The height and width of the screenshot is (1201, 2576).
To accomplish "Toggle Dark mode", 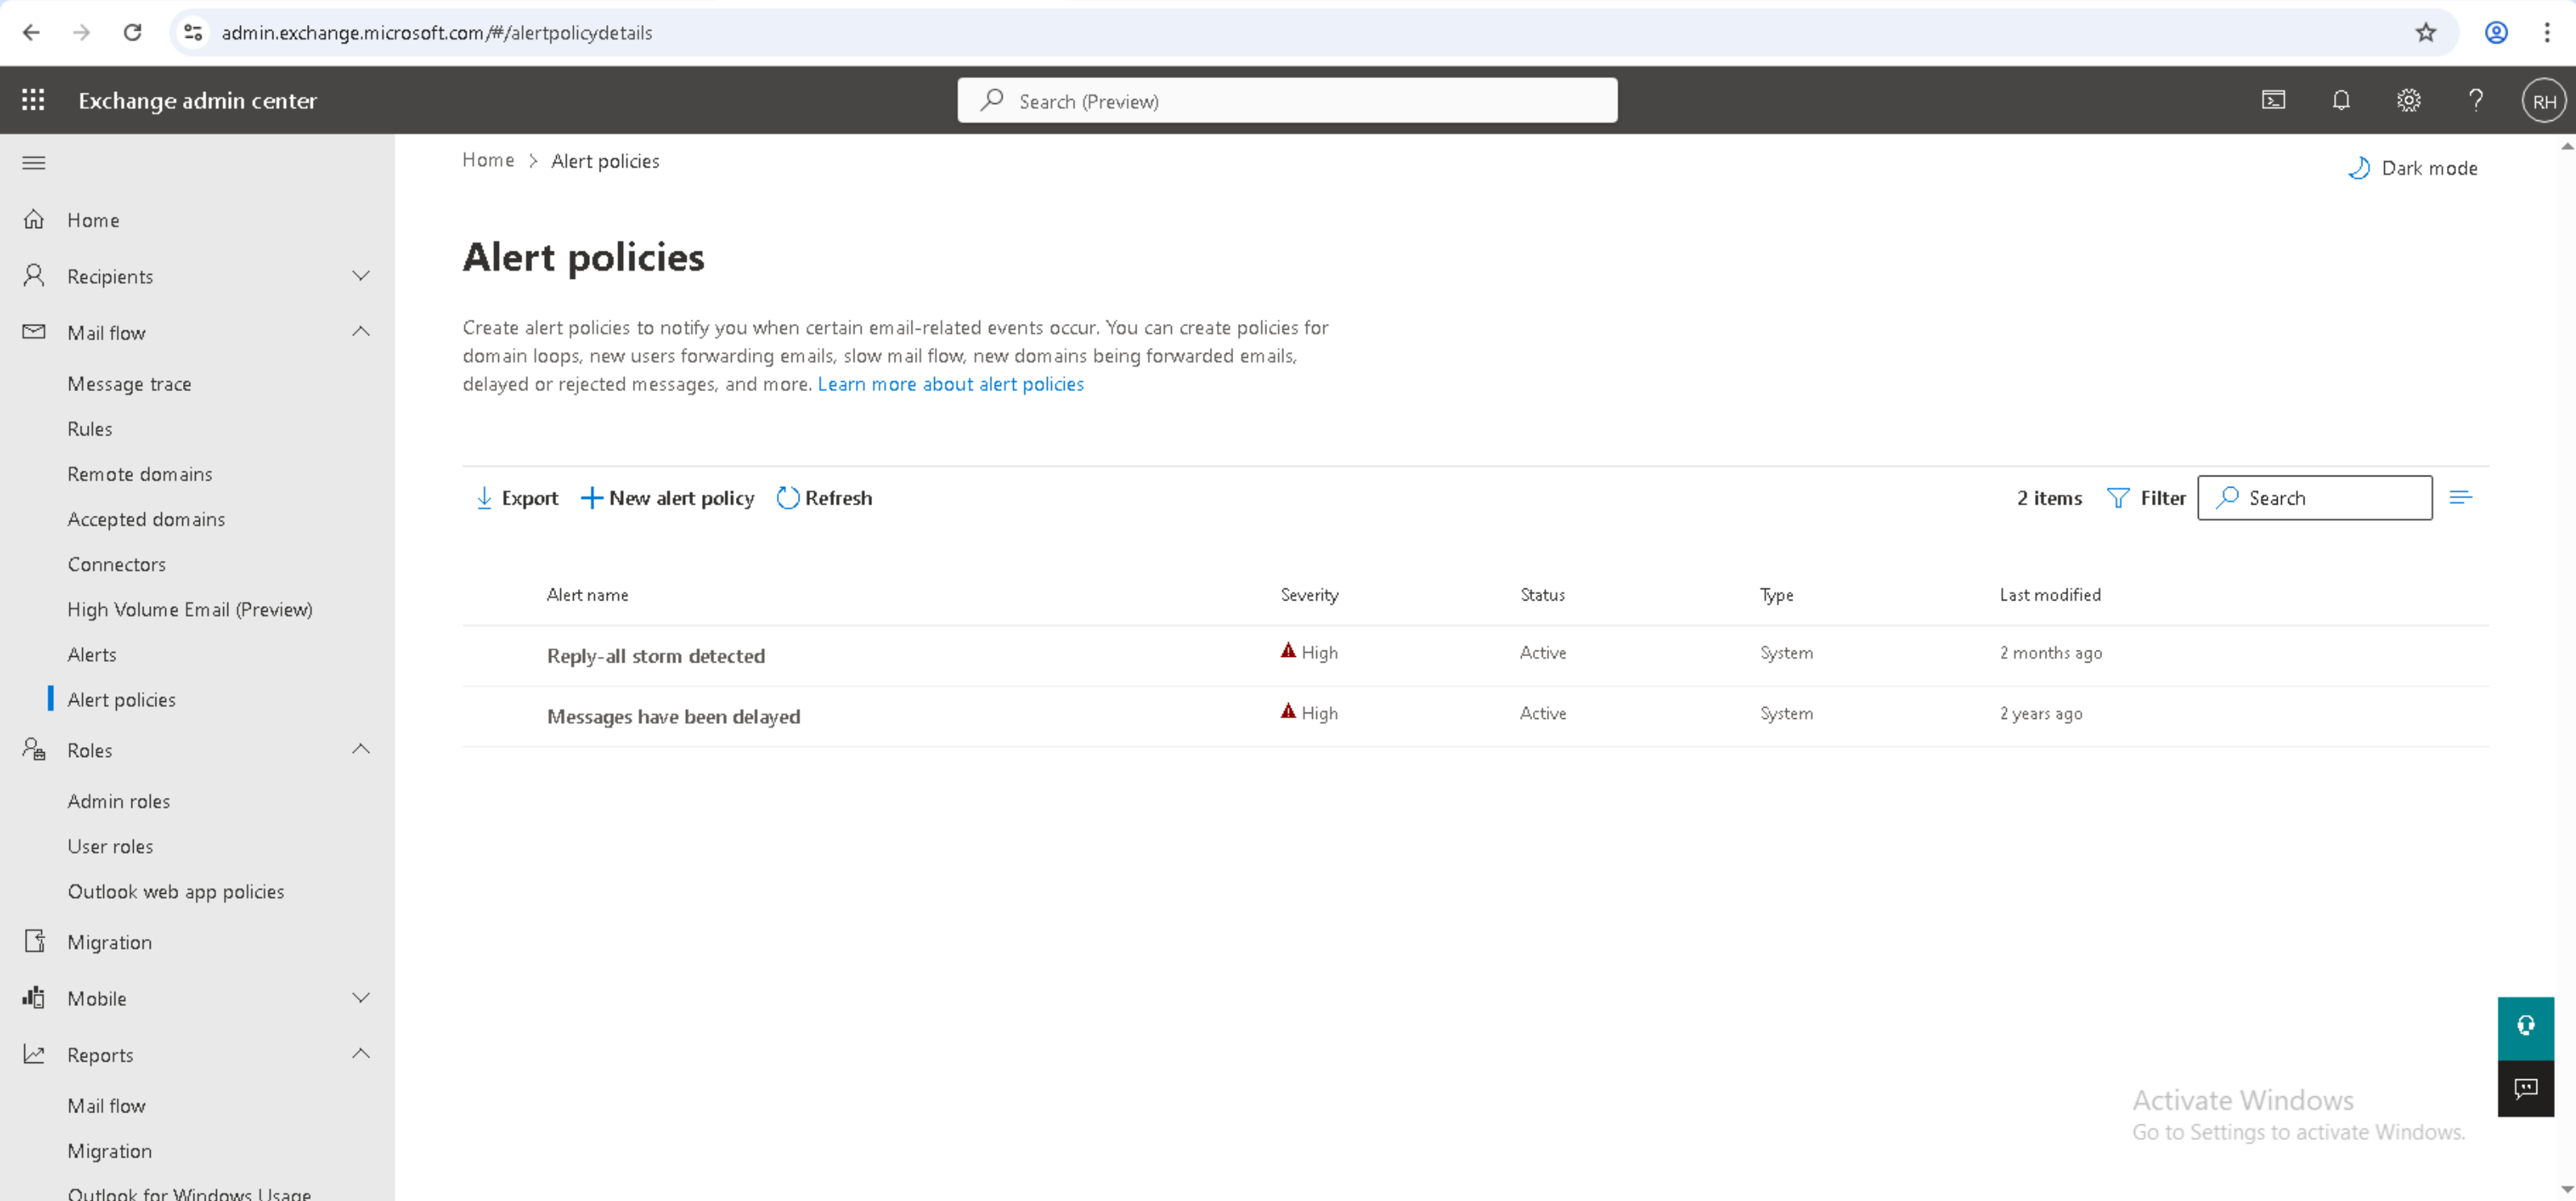I will (2413, 168).
